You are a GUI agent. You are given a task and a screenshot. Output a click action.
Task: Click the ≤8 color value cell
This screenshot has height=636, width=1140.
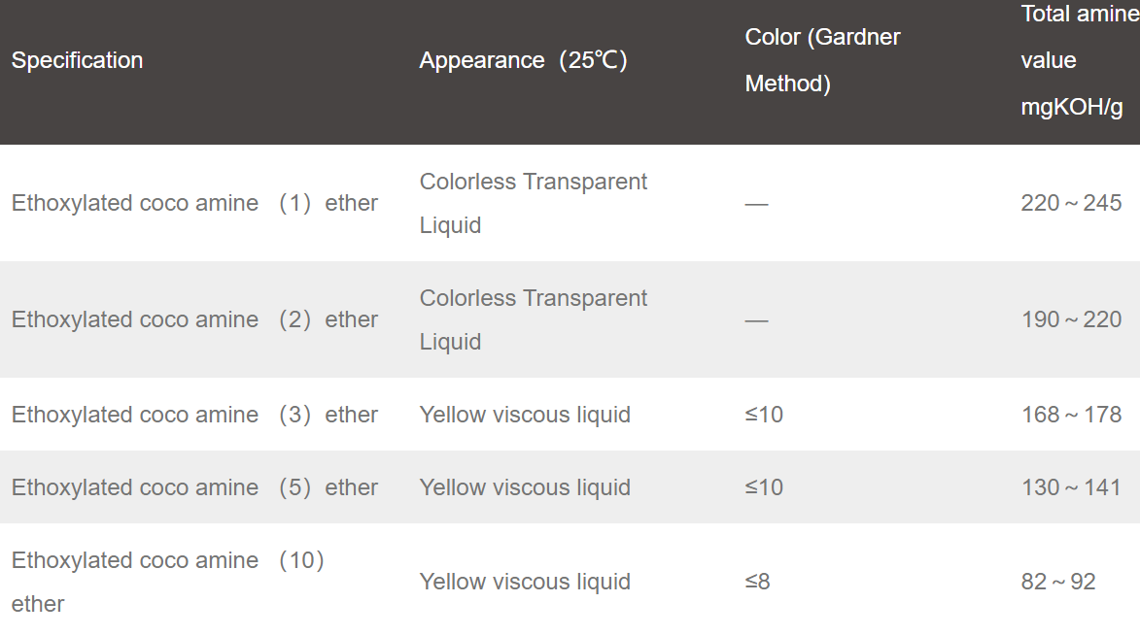pos(758,582)
